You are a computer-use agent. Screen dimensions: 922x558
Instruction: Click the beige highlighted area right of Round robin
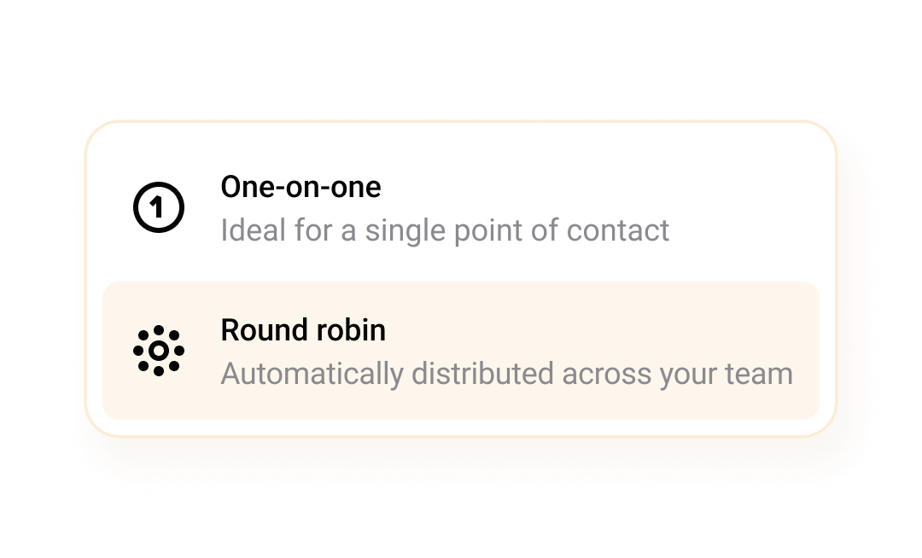pyautogui.click(x=598, y=330)
